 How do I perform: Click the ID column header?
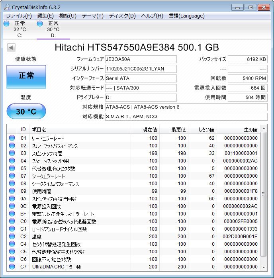tap(23, 129)
